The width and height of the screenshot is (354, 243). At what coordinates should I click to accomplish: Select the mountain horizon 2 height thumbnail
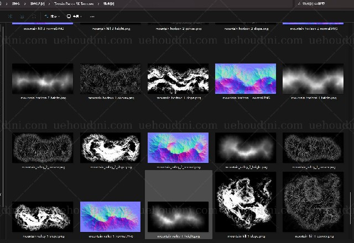43,78
